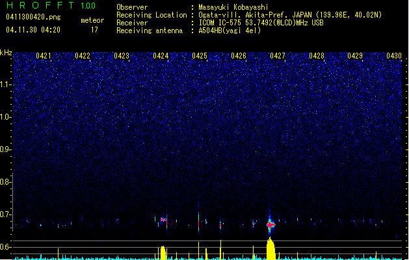
Task: Select observer name Masayuki Kobayashi
Action: tap(233, 7)
